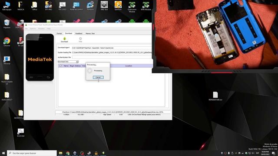Click the MediaTek phone preview image

tap(40, 57)
